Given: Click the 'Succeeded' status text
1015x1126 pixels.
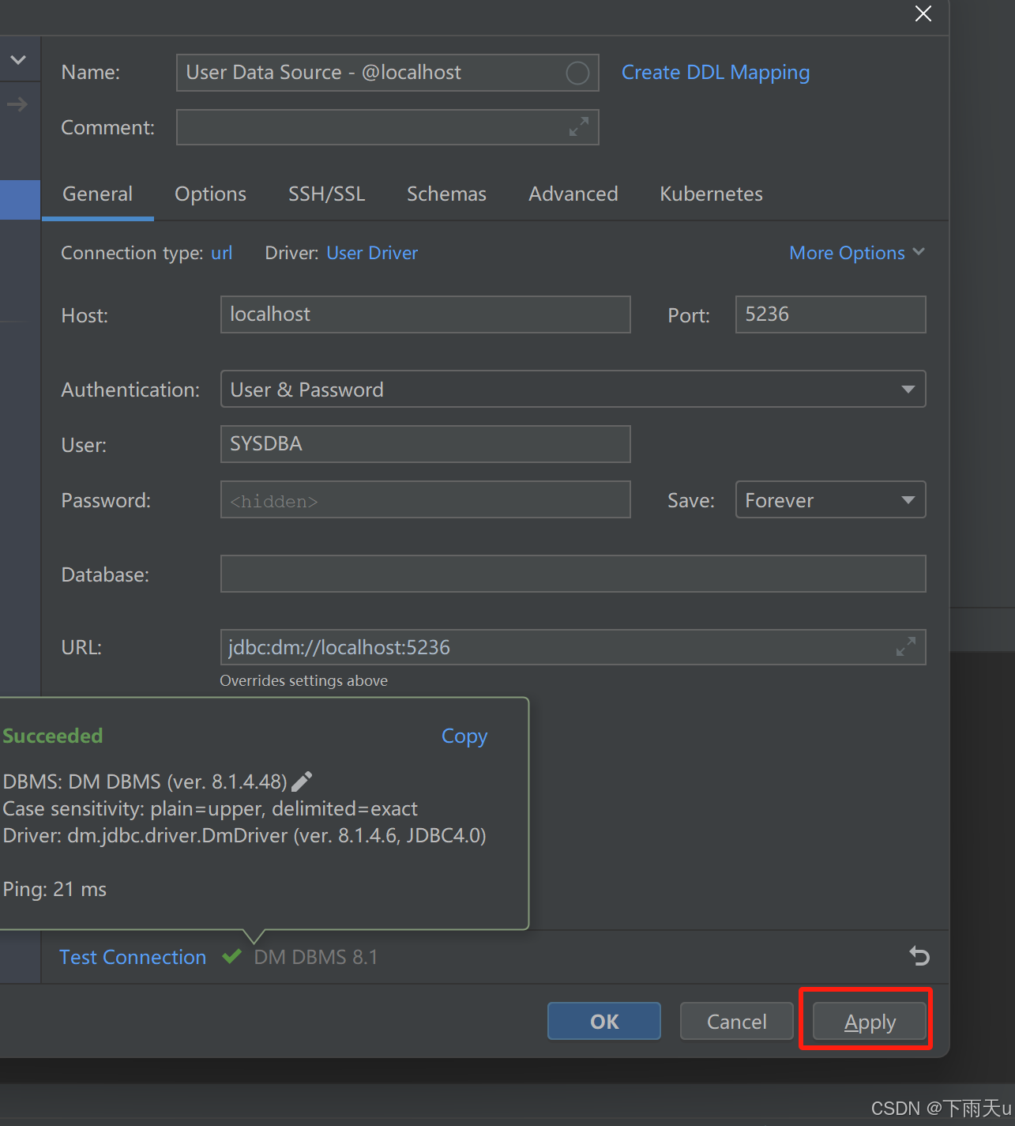Looking at the screenshot, I should click(x=53, y=736).
